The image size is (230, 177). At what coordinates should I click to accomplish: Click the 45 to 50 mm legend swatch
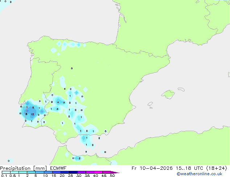coord(107,172)
